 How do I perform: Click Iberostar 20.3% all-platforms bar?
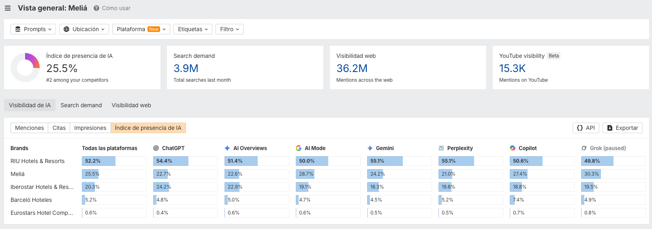click(114, 187)
